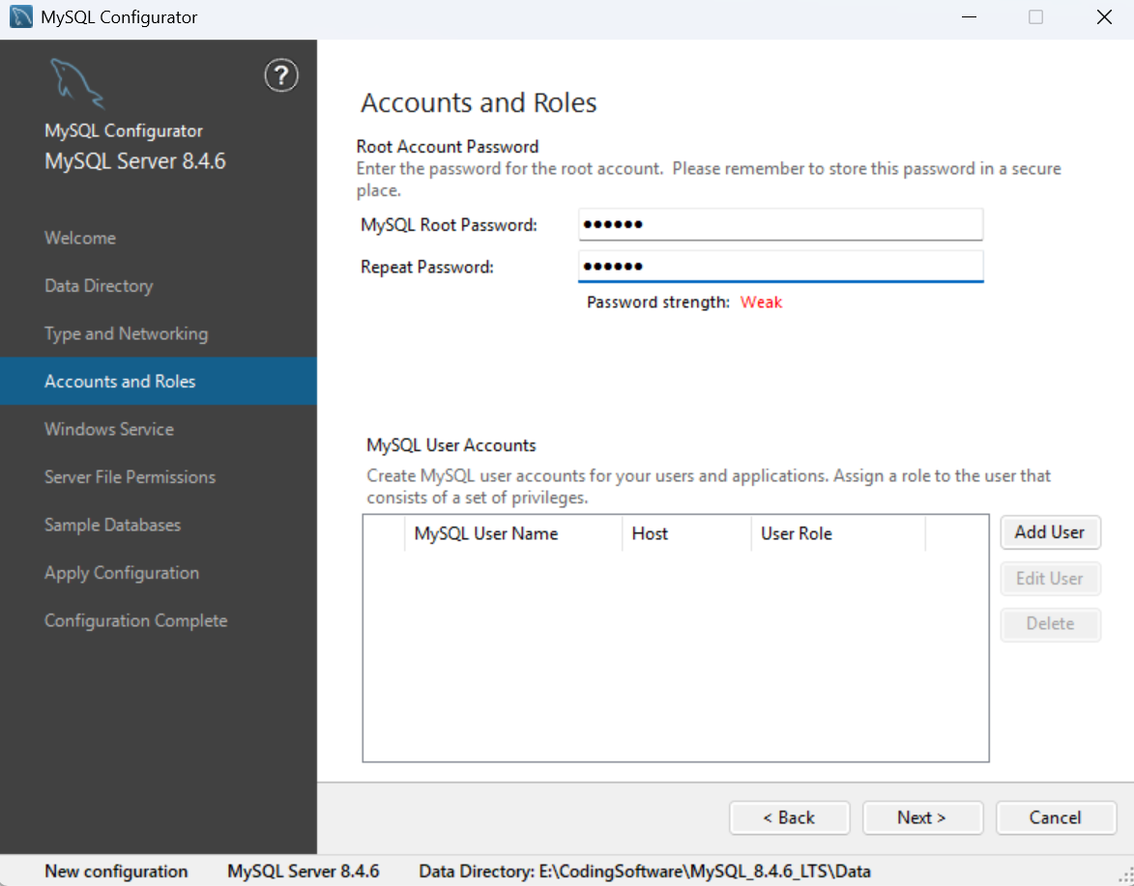Open the Server File Permissions step

130,476
